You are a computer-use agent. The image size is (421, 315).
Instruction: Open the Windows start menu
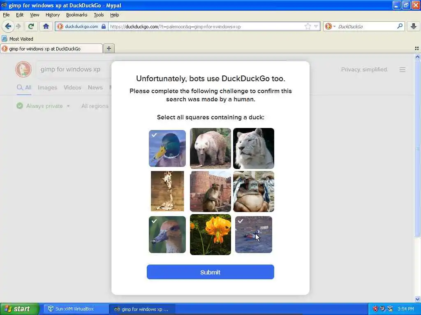click(x=19, y=309)
